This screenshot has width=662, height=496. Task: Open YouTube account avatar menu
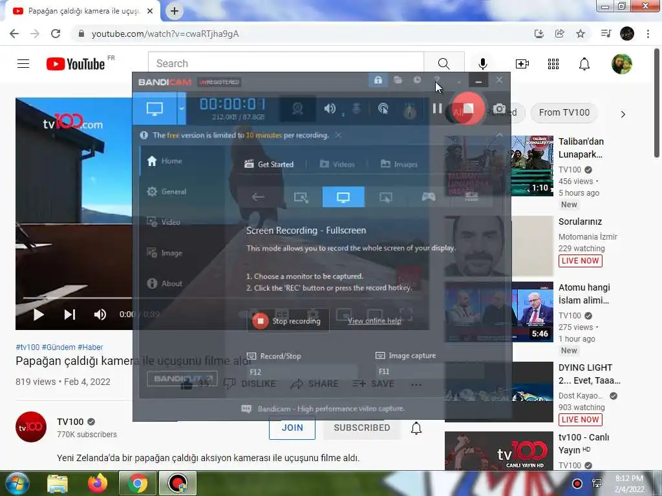[x=622, y=64]
